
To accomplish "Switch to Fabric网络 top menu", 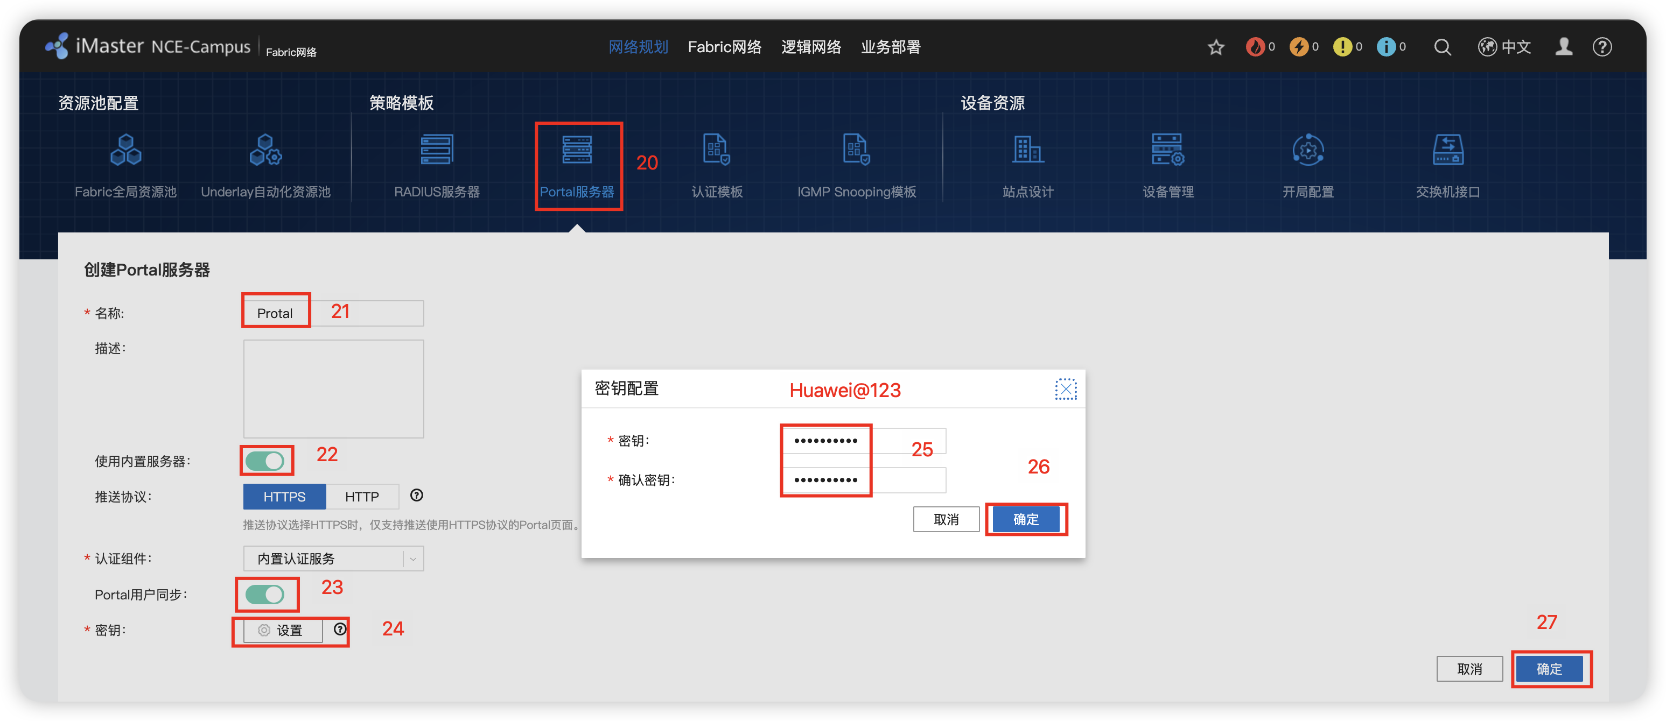I will click(x=724, y=47).
